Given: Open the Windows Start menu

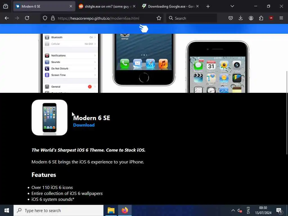Looking at the screenshot, I should click(x=7, y=210).
